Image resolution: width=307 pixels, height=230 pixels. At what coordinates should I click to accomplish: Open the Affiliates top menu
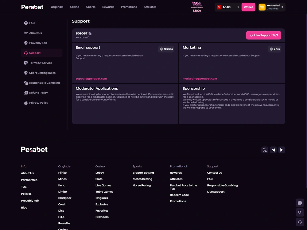click(150, 7)
